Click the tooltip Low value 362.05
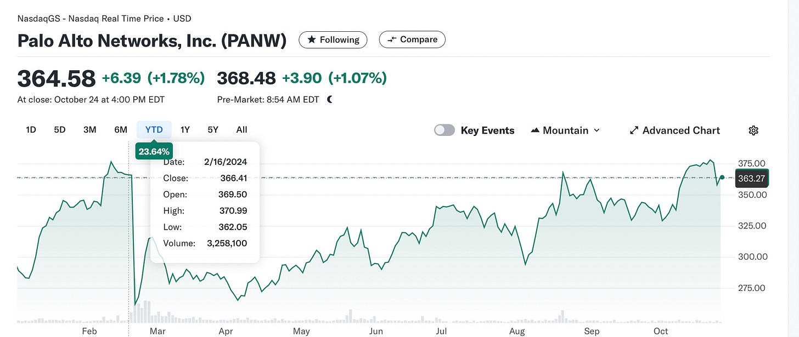The width and height of the screenshot is (799, 337). [x=234, y=227]
